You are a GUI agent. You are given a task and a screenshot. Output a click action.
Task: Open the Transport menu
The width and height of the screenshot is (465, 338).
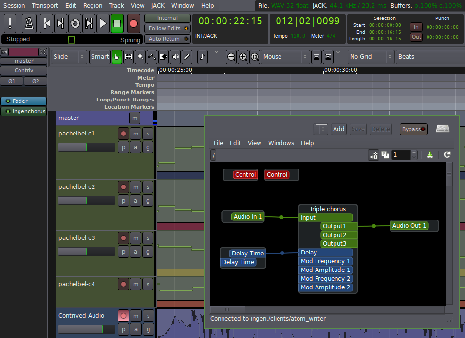click(x=45, y=6)
